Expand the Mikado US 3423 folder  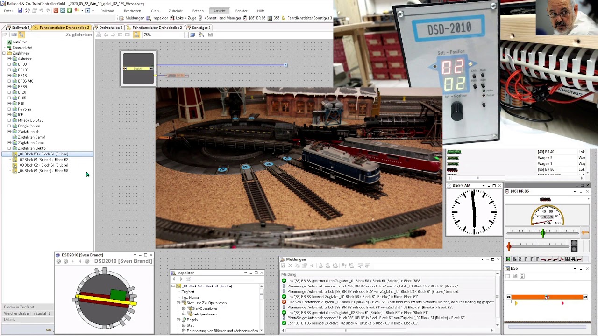click(x=9, y=120)
